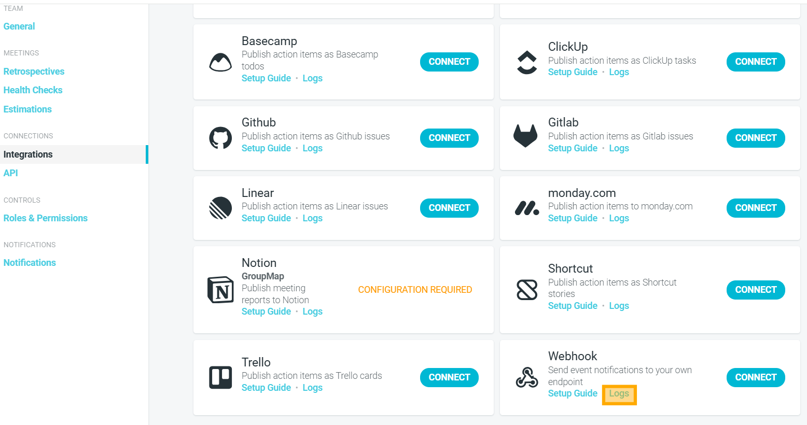This screenshot has height=425, width=807.
Task: Click the ClickUp logo icon
Action: click(527, 62)
